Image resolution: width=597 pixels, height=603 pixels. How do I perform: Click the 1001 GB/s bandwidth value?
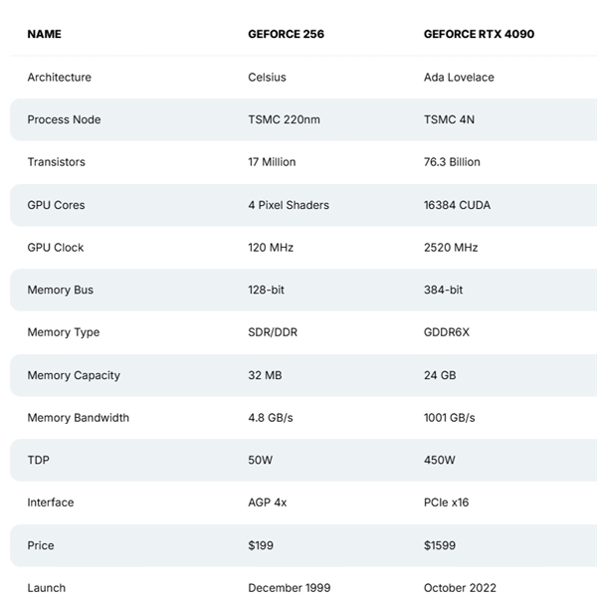(x=449, y=418)
